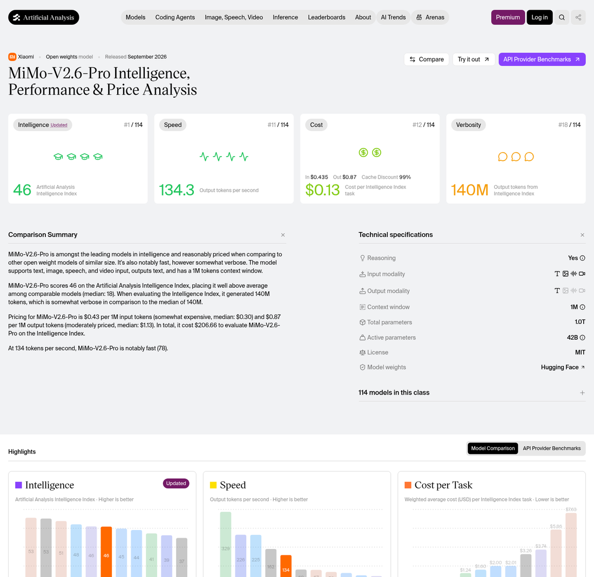Click the orange 134 bar in Speed chart
This screenshot has width=594, height=577.
pos(286,566)
